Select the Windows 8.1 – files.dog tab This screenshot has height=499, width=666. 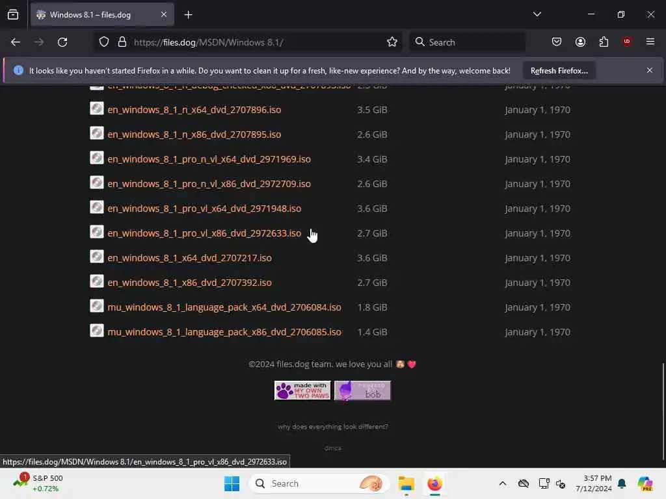[102, 15]
